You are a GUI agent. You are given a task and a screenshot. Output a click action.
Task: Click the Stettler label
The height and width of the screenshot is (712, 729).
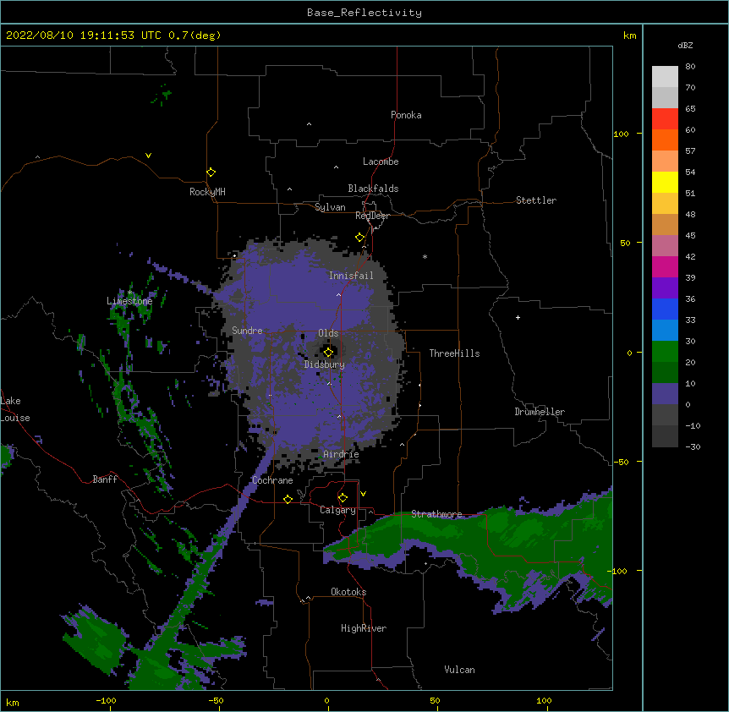coord(536,200)
